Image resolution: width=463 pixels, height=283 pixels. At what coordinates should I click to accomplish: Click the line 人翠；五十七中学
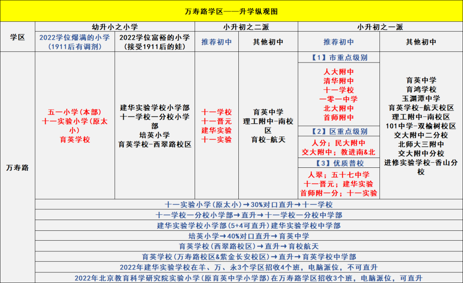[339, 175]
